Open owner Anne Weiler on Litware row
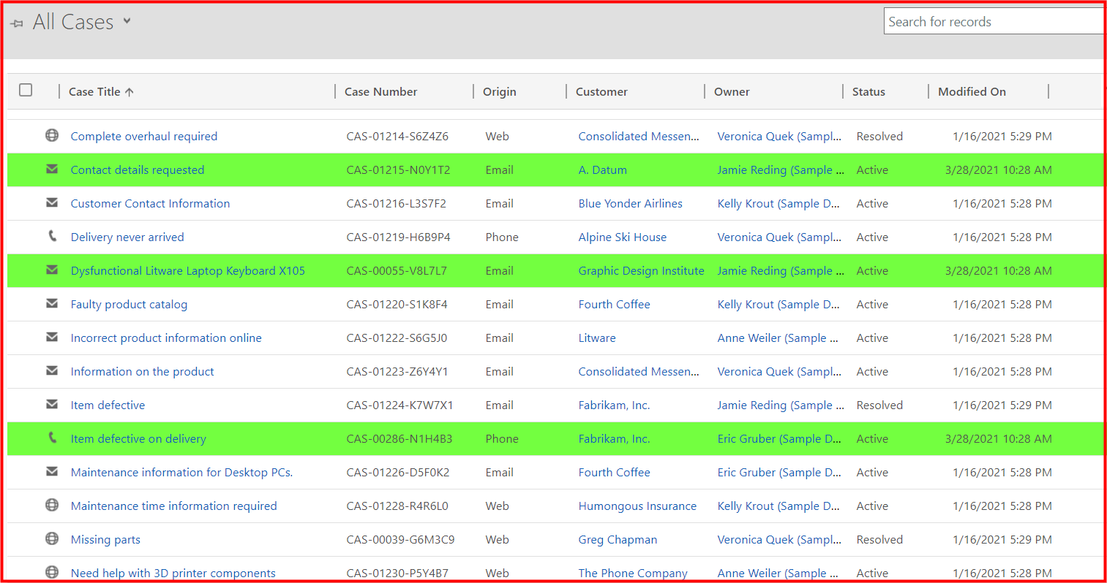 point(778,338)
